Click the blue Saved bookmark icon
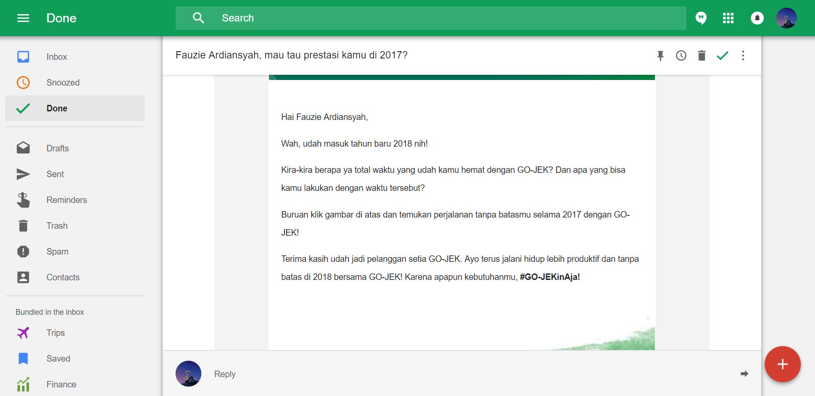The image size is (815, 396). [23, 359]
